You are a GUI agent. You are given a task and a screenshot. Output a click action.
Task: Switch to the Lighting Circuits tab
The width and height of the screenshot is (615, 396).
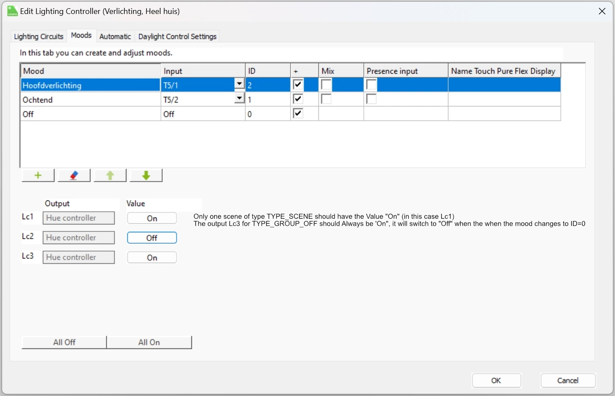click(38, 37)
